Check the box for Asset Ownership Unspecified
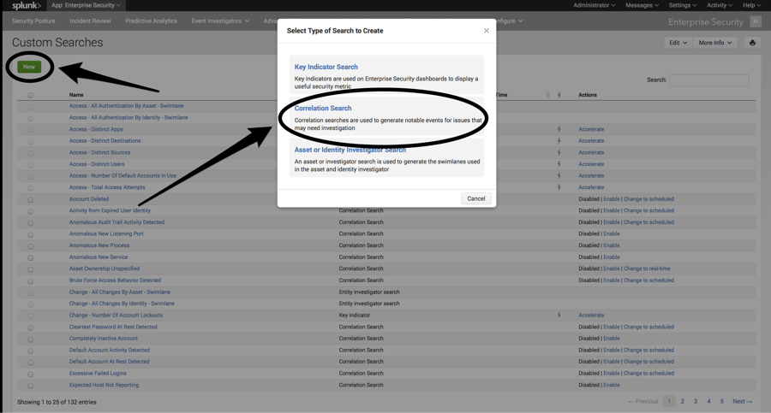 tap(31, 269)
